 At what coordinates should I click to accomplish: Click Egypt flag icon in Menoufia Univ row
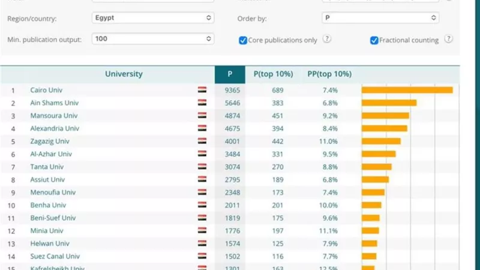[202, 192]
